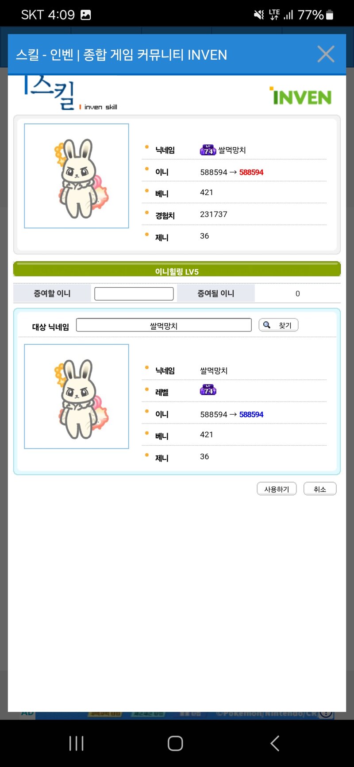
Task: Click the blue 588594 이니 value
Action: (x=251, y=415)
